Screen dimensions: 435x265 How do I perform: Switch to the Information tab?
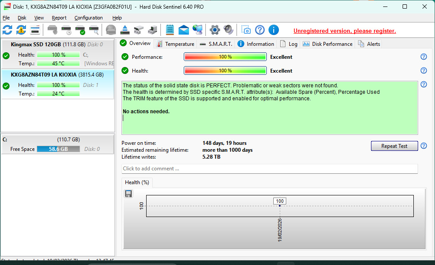[x=256, y=44]
